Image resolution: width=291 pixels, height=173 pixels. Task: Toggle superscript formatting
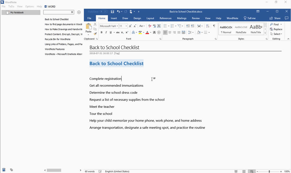point(126,32)
